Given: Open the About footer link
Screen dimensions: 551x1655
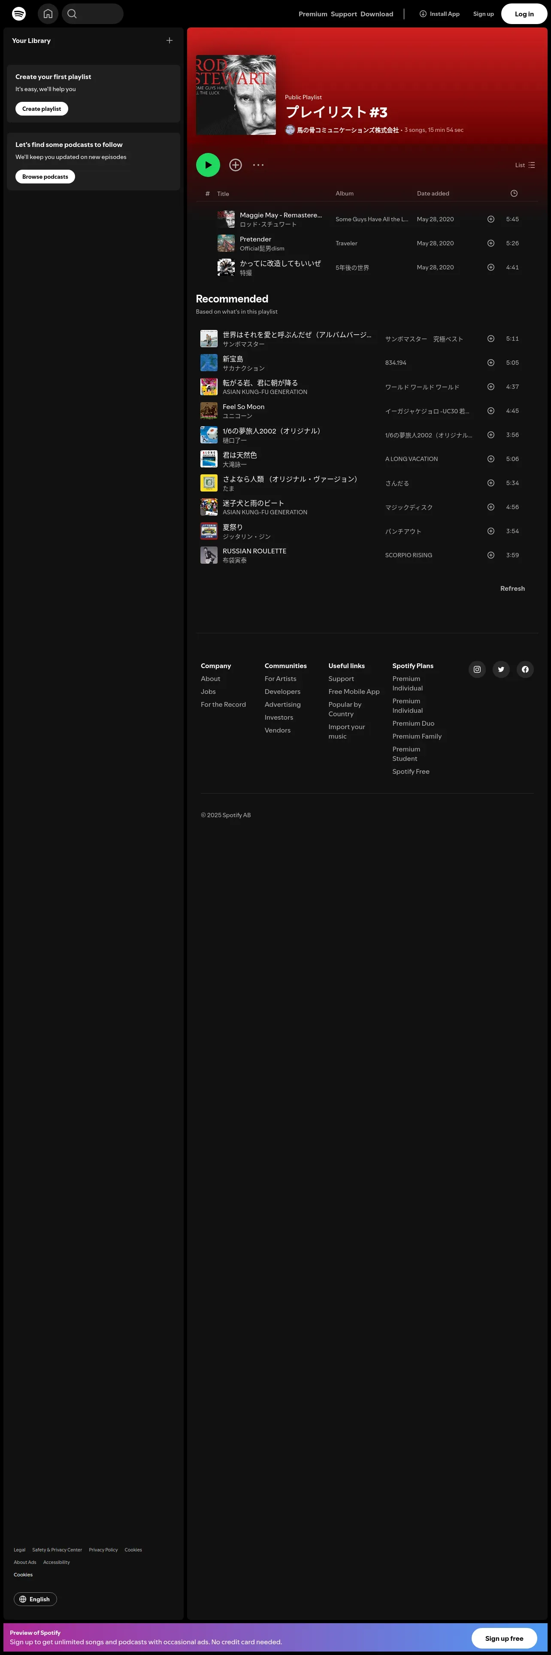Looking at the screenshot, I should coord(210,678).
